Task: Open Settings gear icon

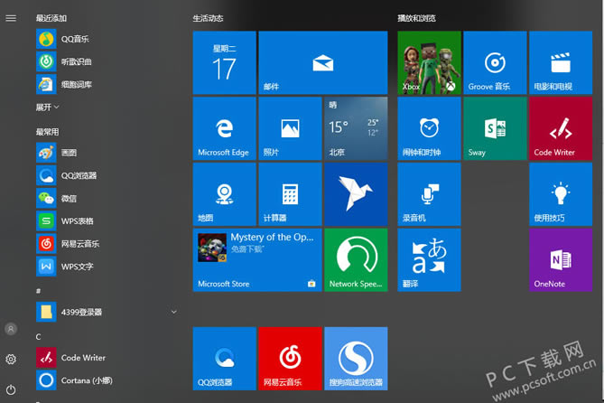Action: pos(11,360)
